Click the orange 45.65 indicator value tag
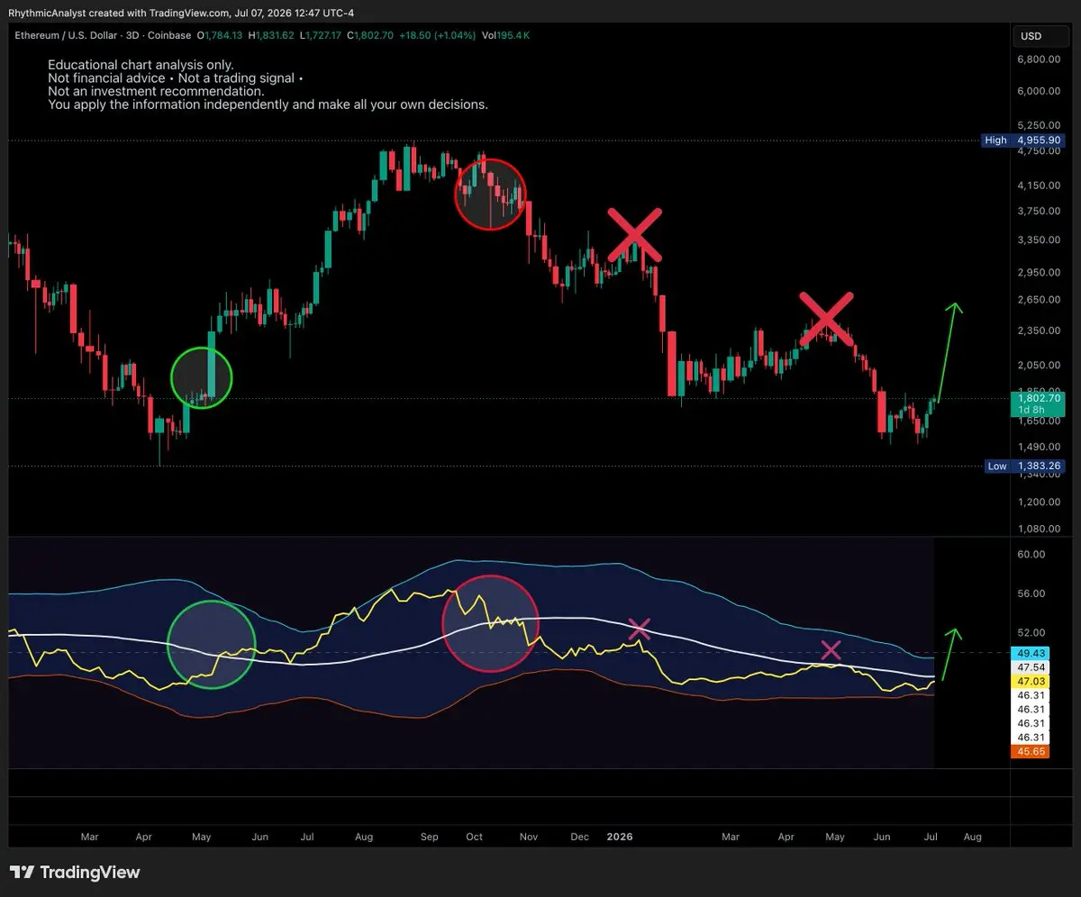Viewport: 1081px width, 897px height. coord(1031,752)
